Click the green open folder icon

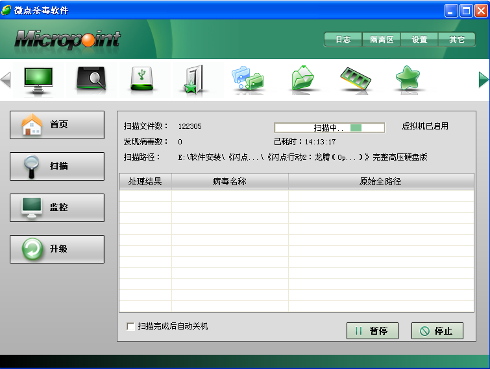tap(302, 78)
